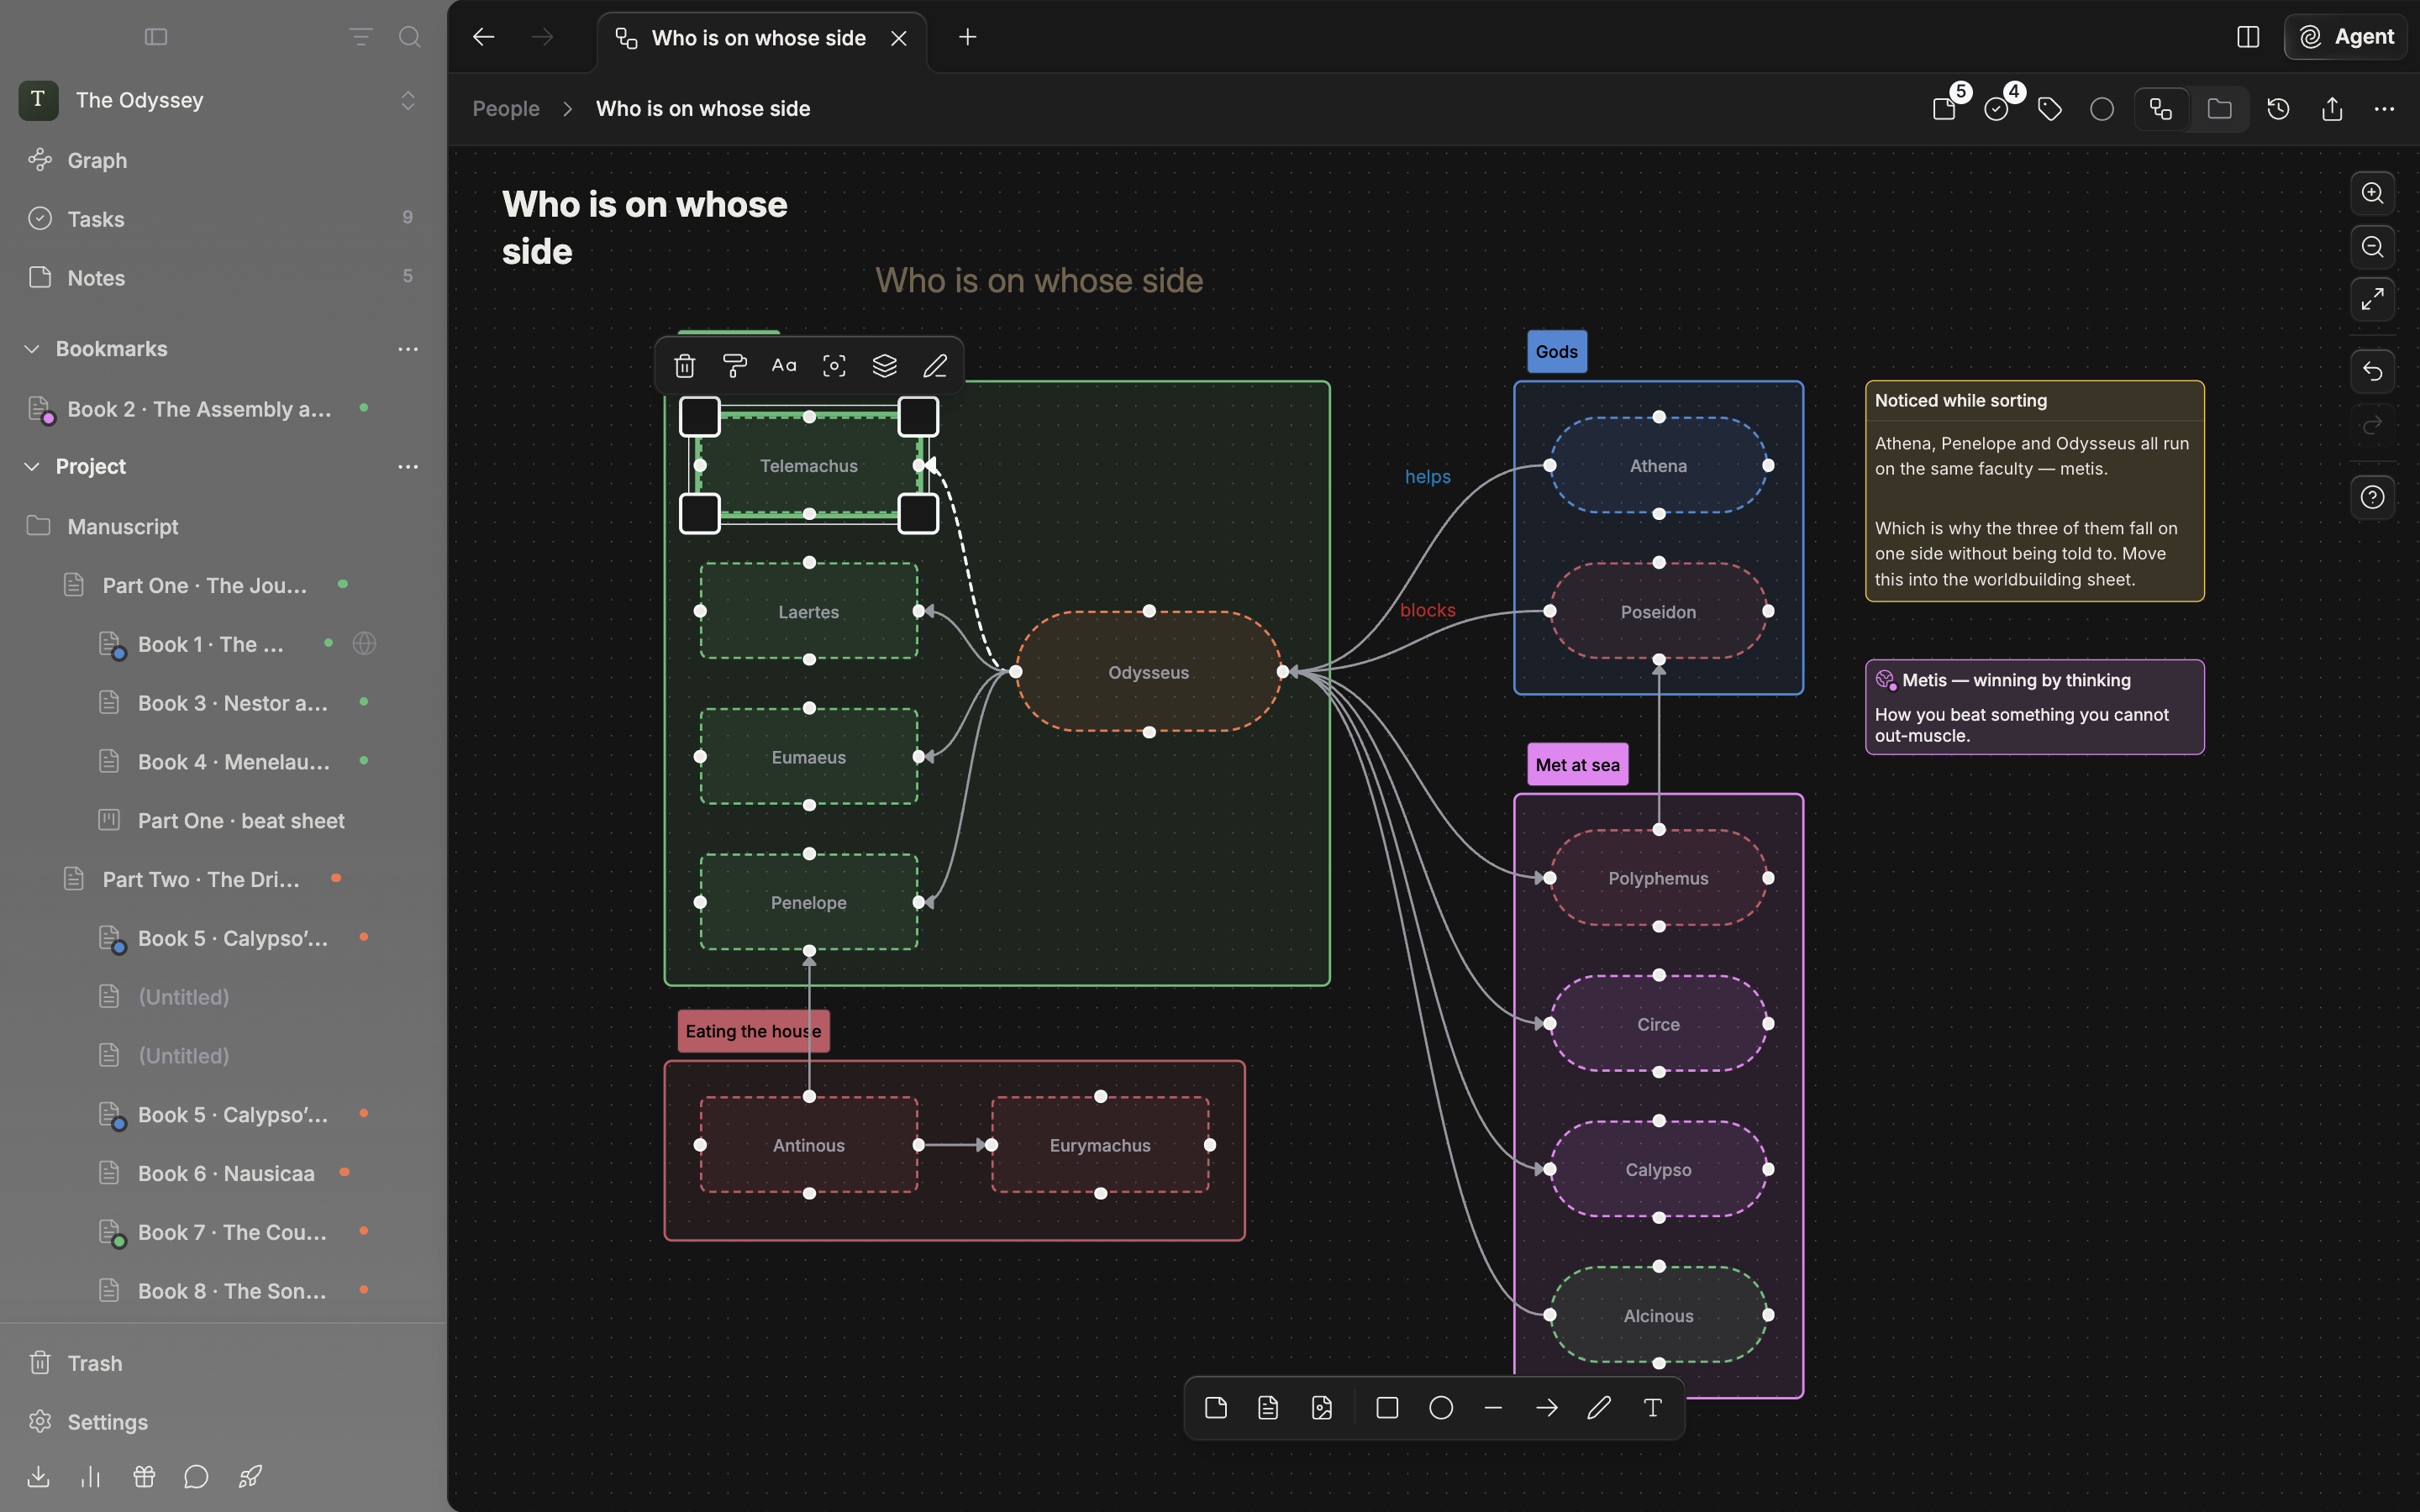Open the canvas help button
The width and height of the screenshot is (2420, 1512).
(x=2372, y=497)
